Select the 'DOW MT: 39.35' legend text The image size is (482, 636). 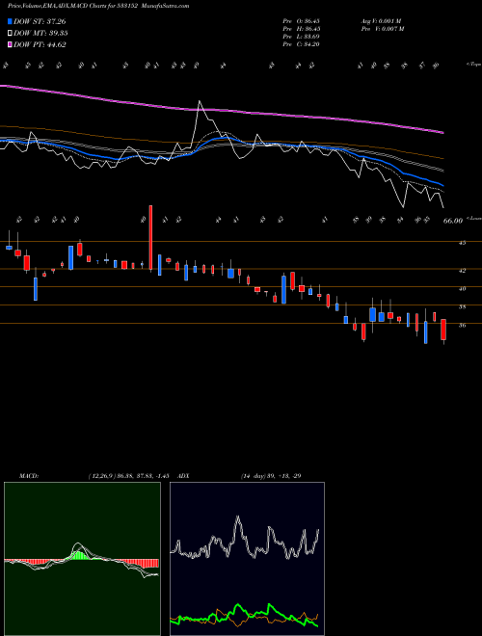(x=40, y=34)
